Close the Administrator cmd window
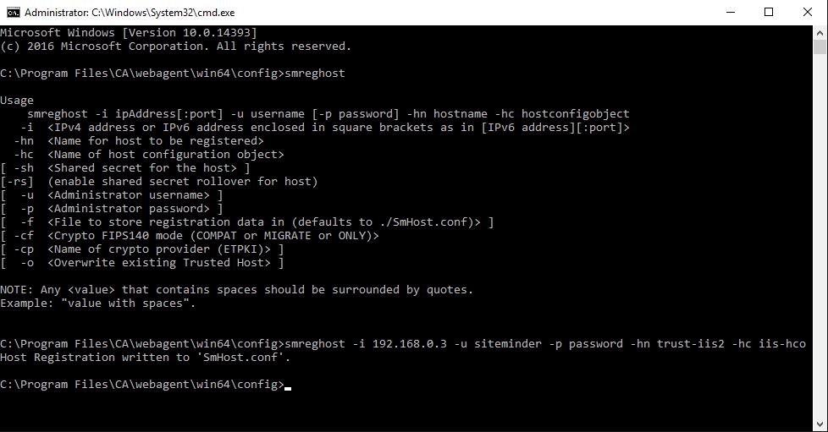Viewport: 828px width, 432px height. point(808,13)
